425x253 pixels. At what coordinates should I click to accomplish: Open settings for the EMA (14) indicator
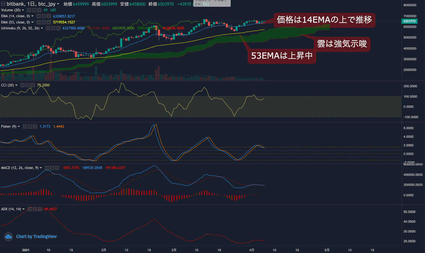[44, 16]
